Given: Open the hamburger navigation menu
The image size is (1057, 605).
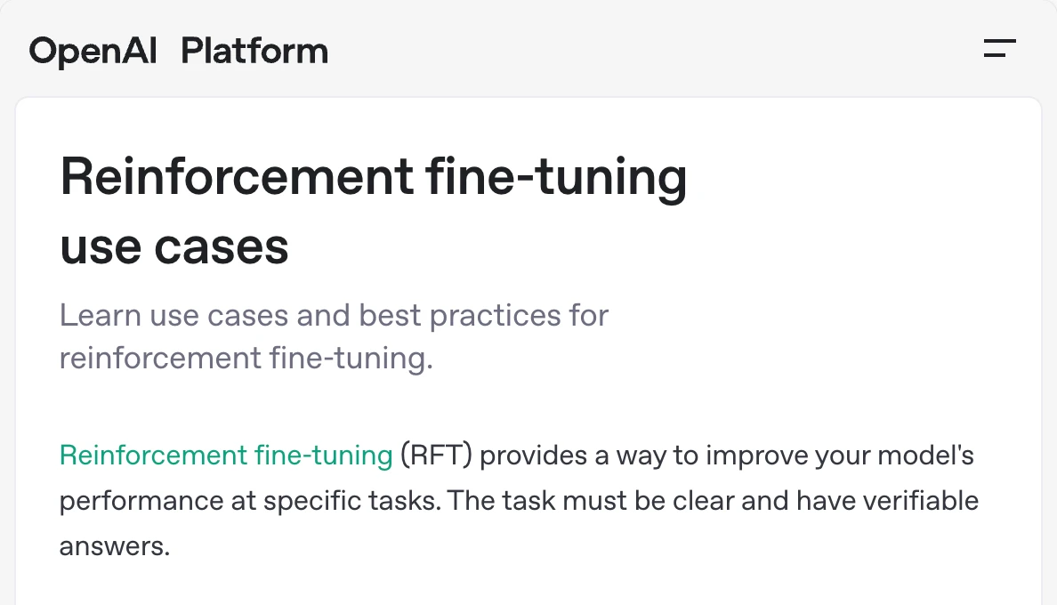Looking at the screenshot, I should [1000, 49].
